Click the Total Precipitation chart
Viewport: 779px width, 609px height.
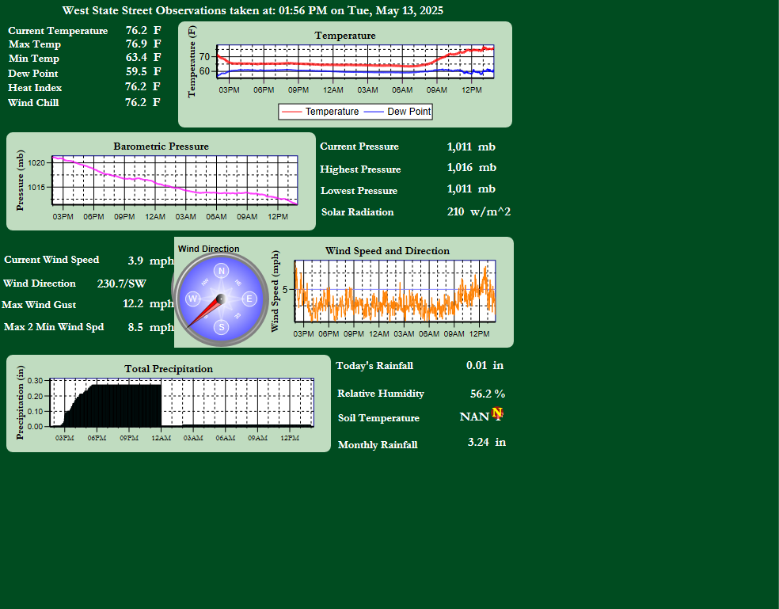[169, 403]
